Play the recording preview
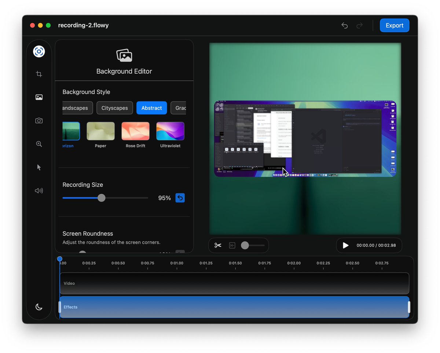 click(345, 245)
